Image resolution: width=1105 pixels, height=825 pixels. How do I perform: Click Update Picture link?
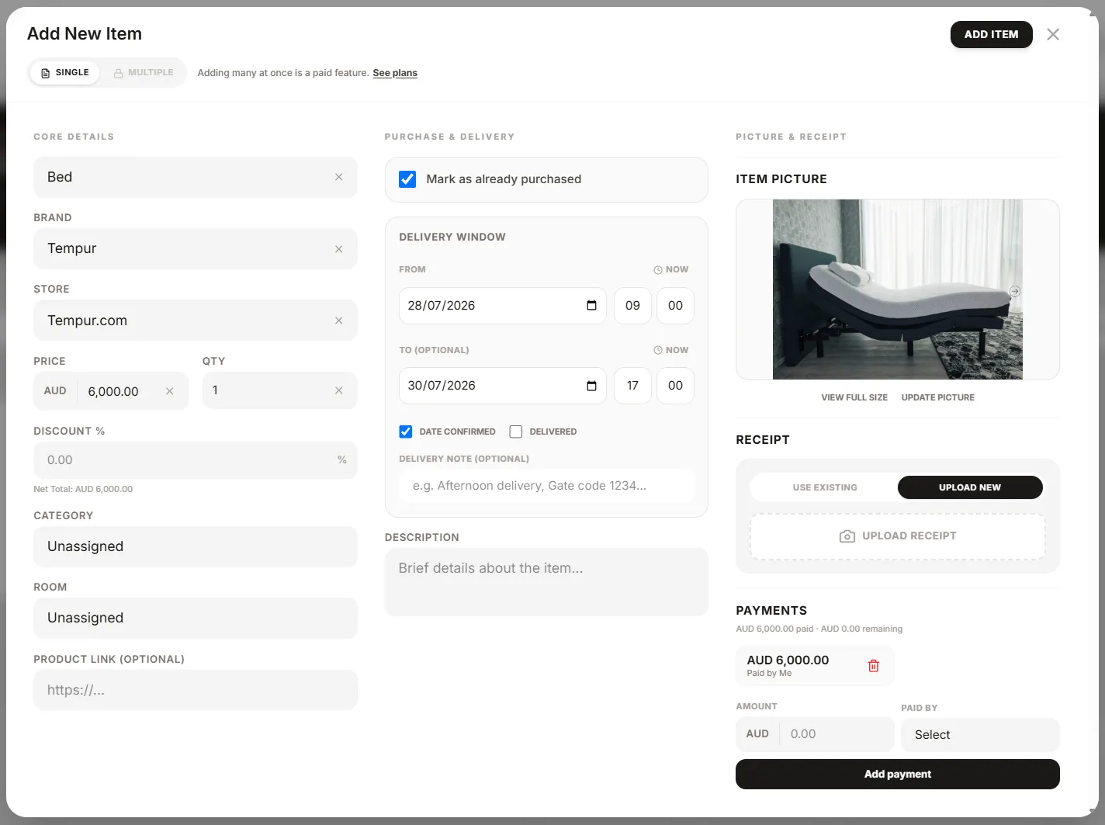point(937,397)
